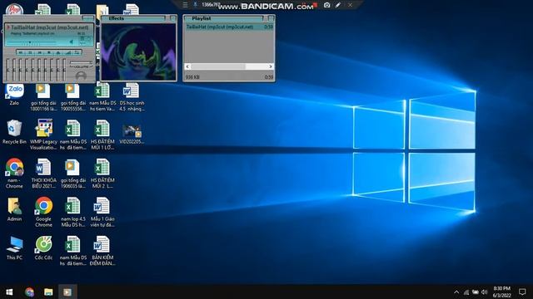This screenshot has height=299, width=533.
Task: Select Excel file HS ĐÃTIÊM MŨI 1
Action: pyautogui.click(x=102, y=135)
